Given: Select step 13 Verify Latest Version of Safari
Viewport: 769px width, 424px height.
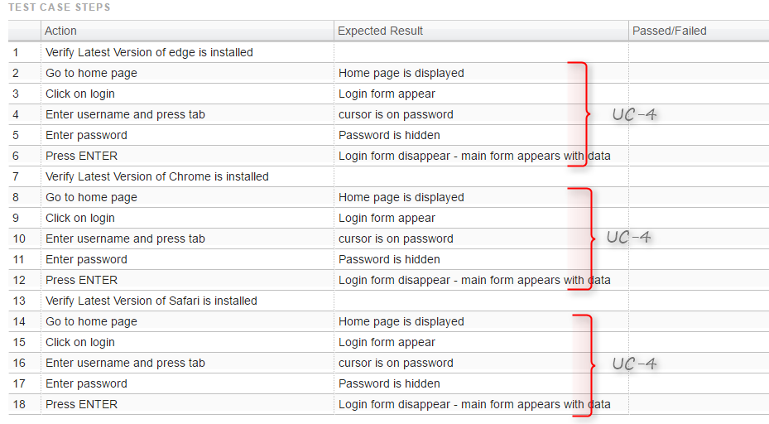Looking at the screenshot, I should point(151,301).
